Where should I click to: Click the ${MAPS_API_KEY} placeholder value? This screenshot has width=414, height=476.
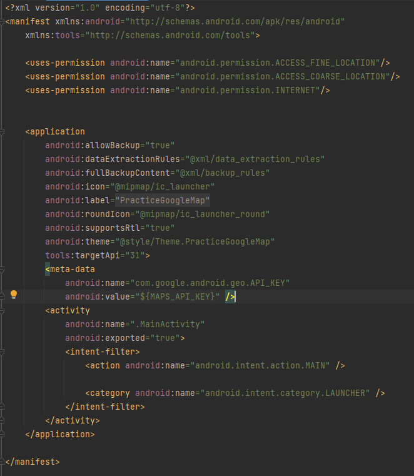(178, 296)
